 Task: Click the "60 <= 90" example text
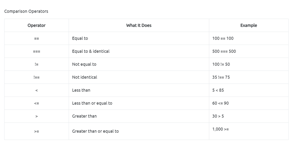(x=220, y=103)
